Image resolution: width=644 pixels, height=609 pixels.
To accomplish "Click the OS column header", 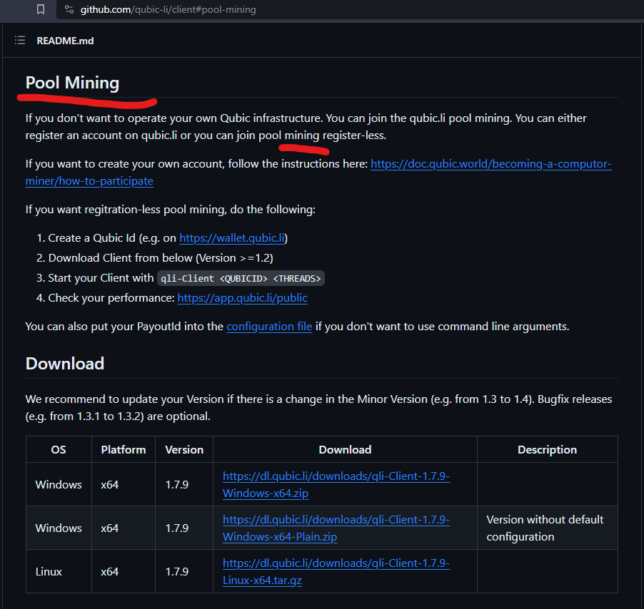I will tap(59, 449).
